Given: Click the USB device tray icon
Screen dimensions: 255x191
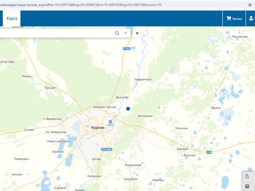Looking at the screenshot, I should click(247, 176).
